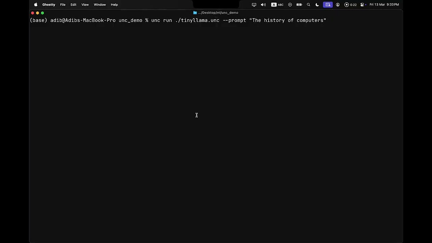Screen dimensions: 432x243
Task: Open the Ghostty application menu
Action: [49, 5]
